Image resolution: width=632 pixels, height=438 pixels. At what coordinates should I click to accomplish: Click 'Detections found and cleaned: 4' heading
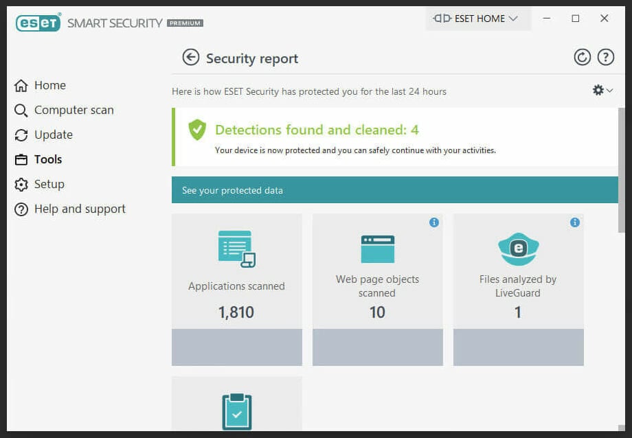(x=317, y=130)
